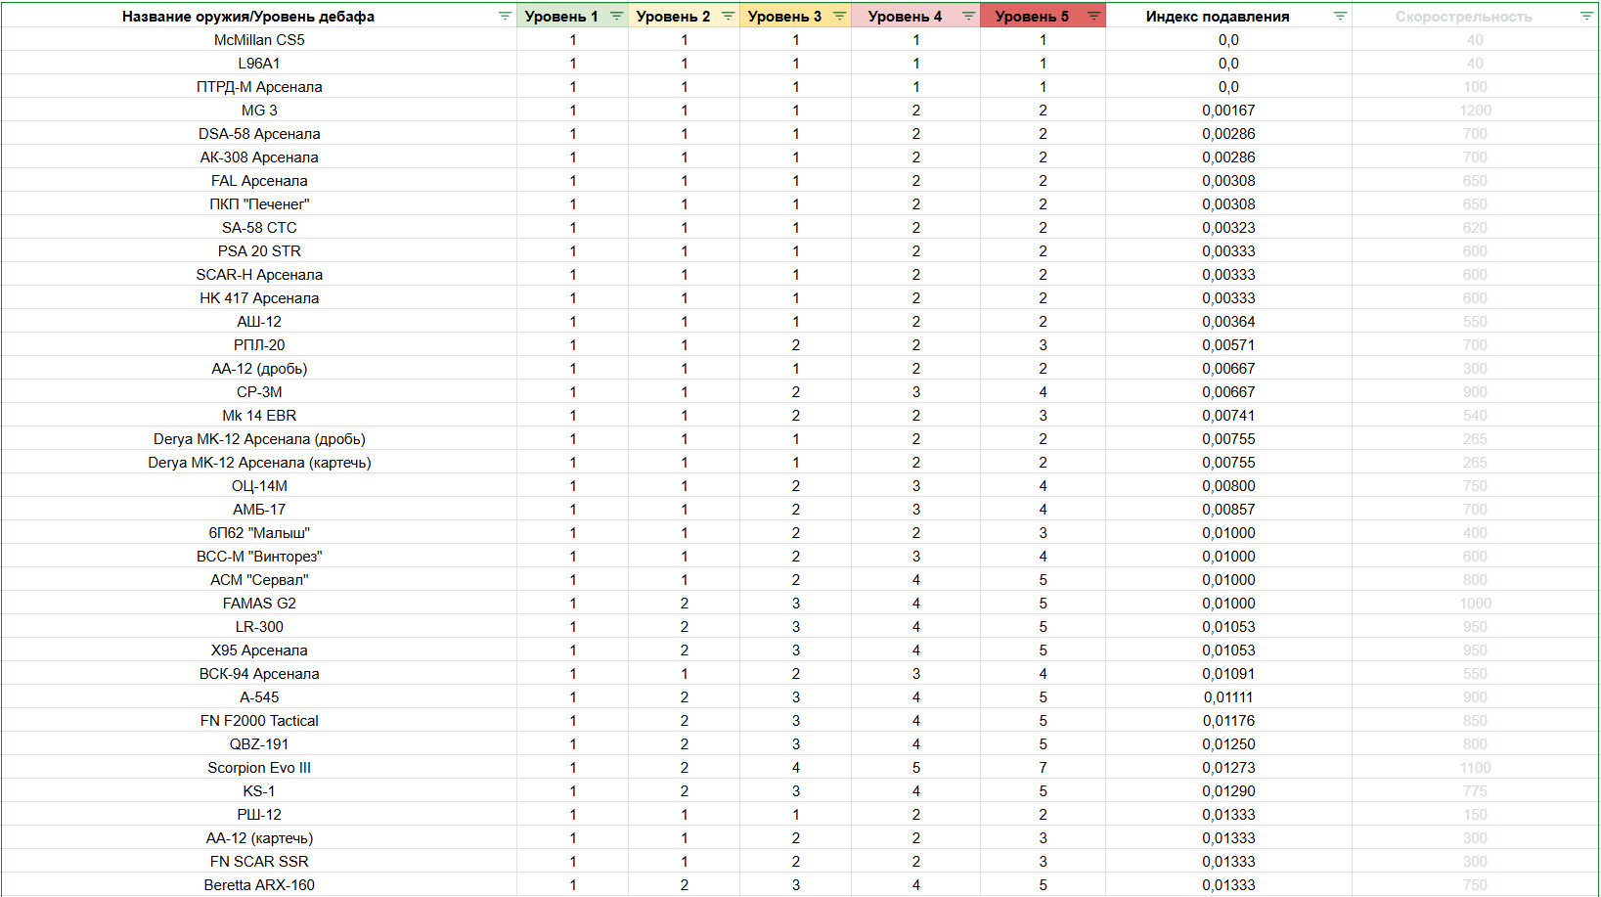Click the SA-58 СТС cell
The image size is (1601, 897).
[x=259, y=228]
